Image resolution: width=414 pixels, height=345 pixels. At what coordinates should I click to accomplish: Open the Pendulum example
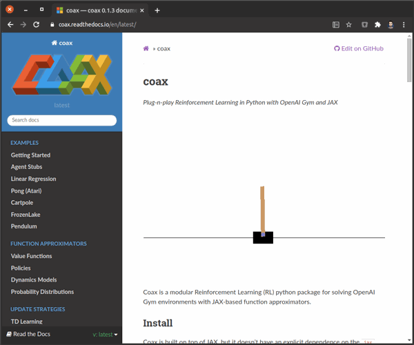[23, 226]
